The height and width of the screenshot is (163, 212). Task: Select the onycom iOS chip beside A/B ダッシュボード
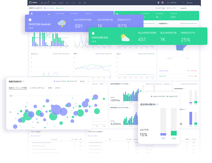60,8
